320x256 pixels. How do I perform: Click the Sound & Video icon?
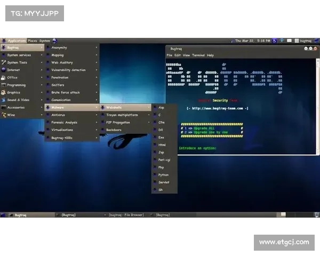pyautogui.click(x=4, y=100)
